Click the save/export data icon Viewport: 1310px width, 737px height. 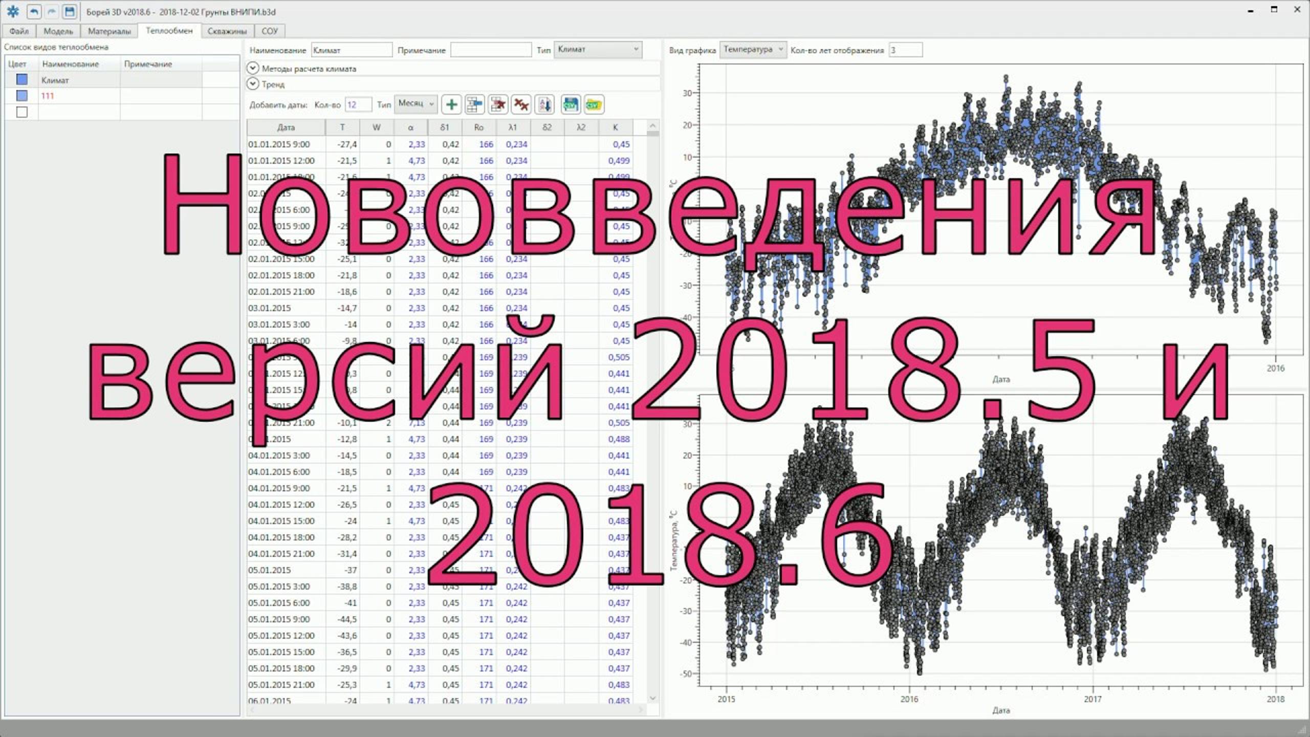coord(570,104)
